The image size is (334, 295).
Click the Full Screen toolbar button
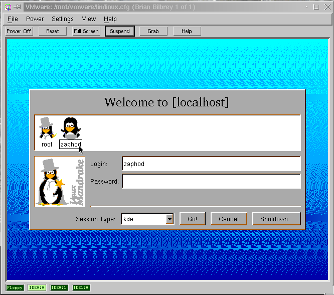coord(86,31)
